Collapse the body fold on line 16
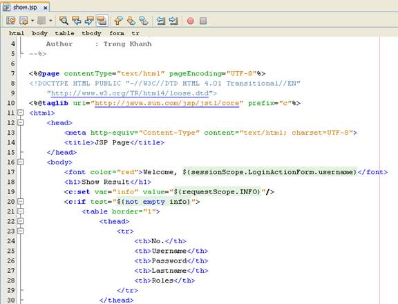The image size is (398, 304). click(21, 162)
